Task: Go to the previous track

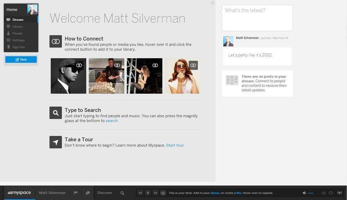Action: 140,193
